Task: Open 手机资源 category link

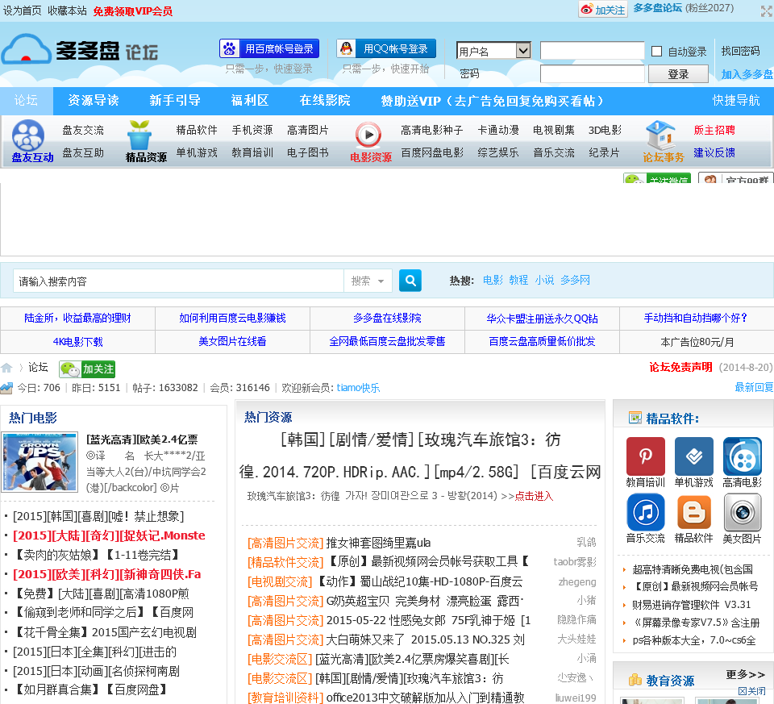Action: coord(252,130)
